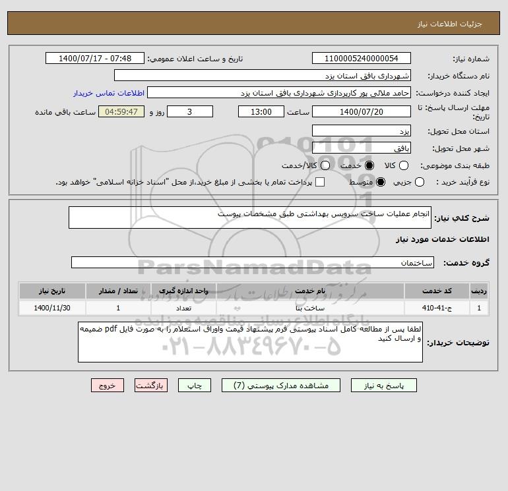Click the public announcement date-time field

[95, 58]
